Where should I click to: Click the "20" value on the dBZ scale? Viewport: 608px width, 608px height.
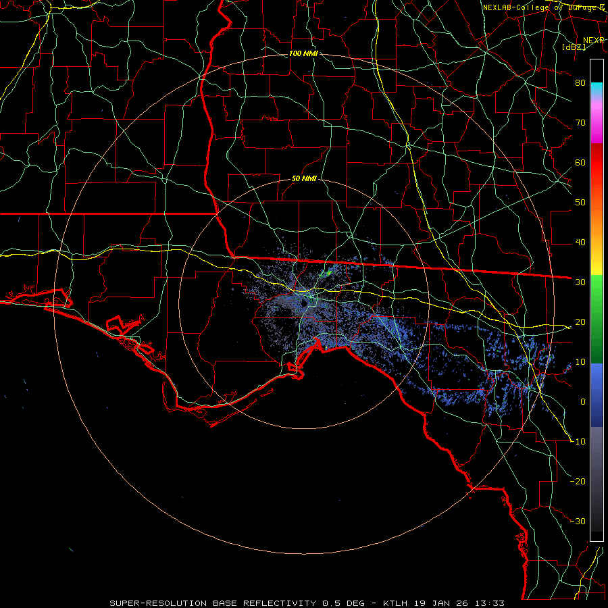(580, 322)
